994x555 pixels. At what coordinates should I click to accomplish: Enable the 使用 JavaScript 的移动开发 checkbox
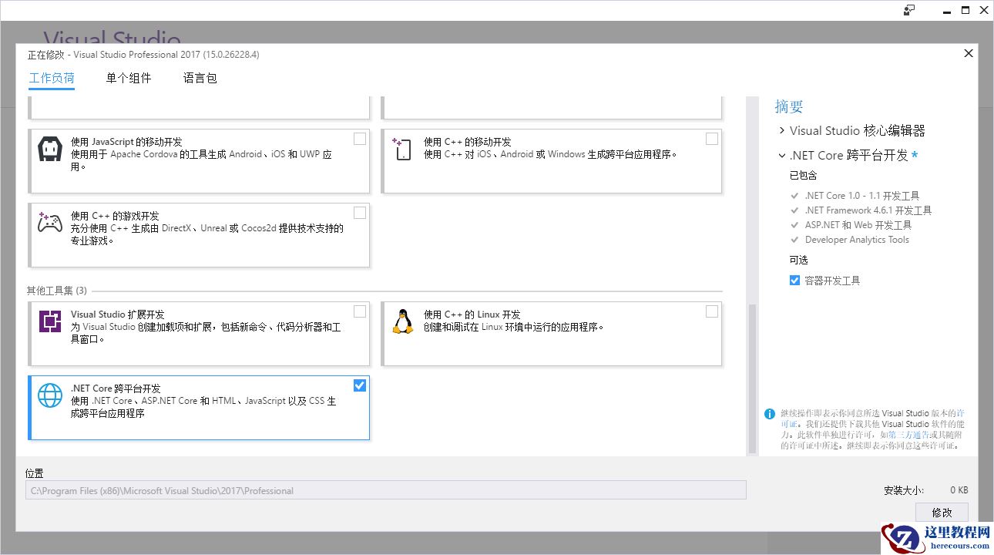pos(360,139)
